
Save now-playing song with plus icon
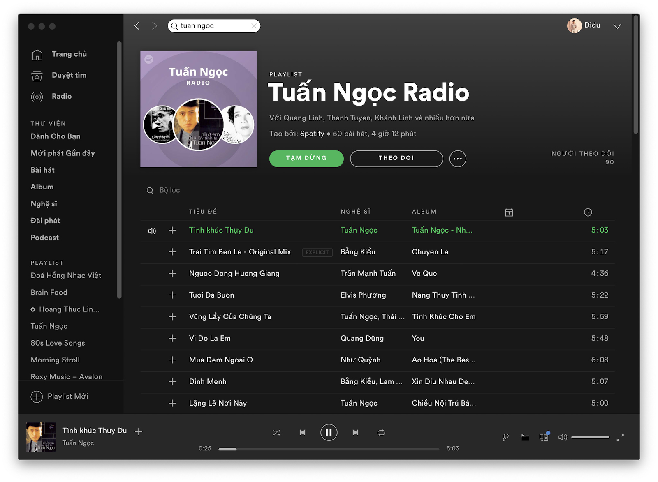[139, 431]
